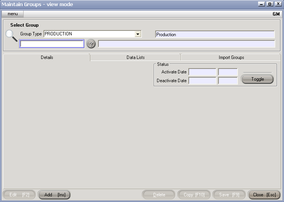The height and width of the screenshot is (202, 284).
Task: Minimize the Maintain Groups window
Action: point(262,4)
